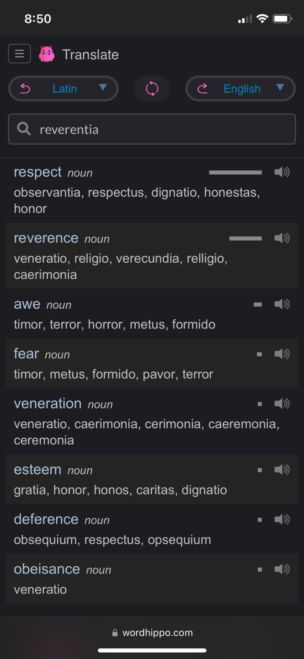Play the speaker icon next to obeisance
The height and width of the screenshot is (659, 304).
tap(282, 569)
